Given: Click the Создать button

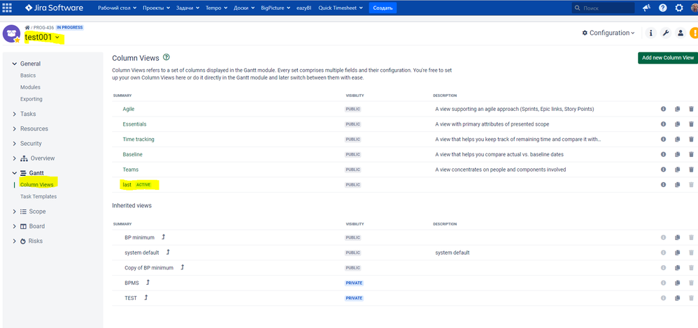Looking at the screenshot, I should 383,8.
